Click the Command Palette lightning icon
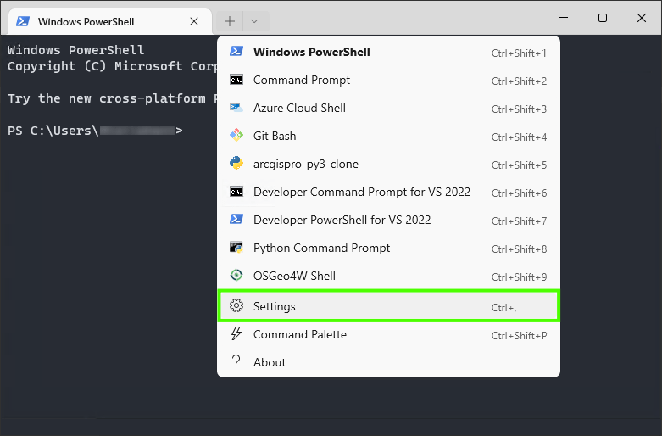The width and height of the screenshot is (662, 436). [236, 334]
